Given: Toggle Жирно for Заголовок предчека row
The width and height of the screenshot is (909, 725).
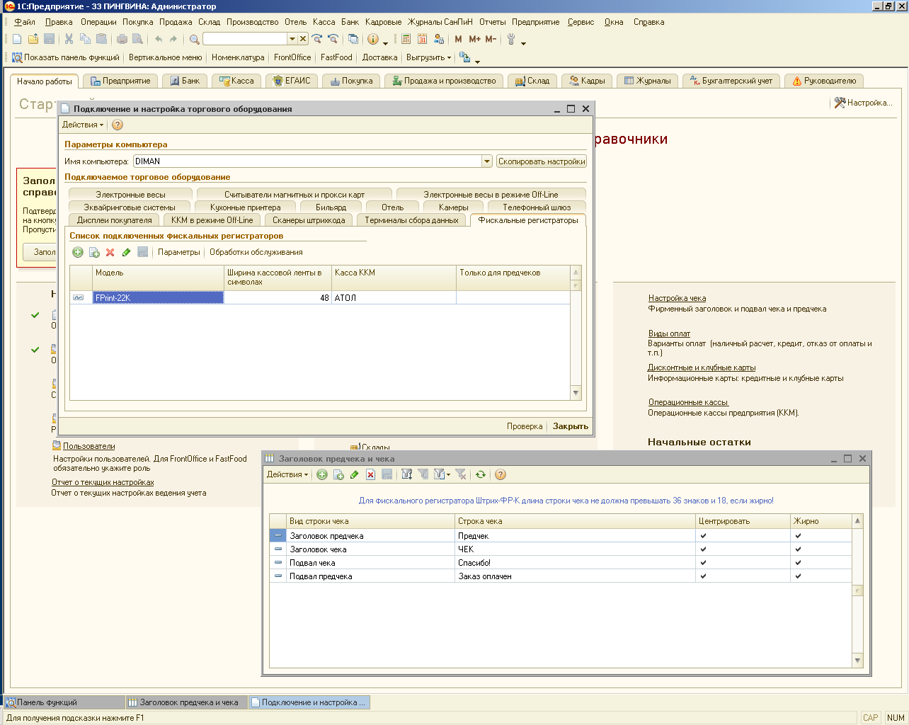Looking at the screenshot, I should point(798,536).
